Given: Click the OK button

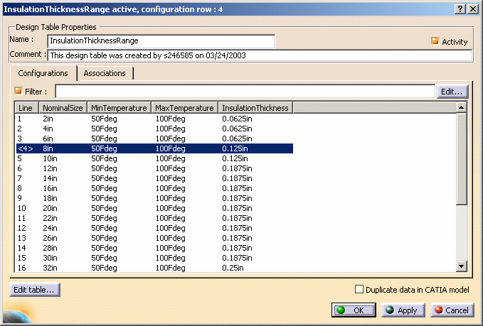Looking at the screenshot, I should (354, 310).
